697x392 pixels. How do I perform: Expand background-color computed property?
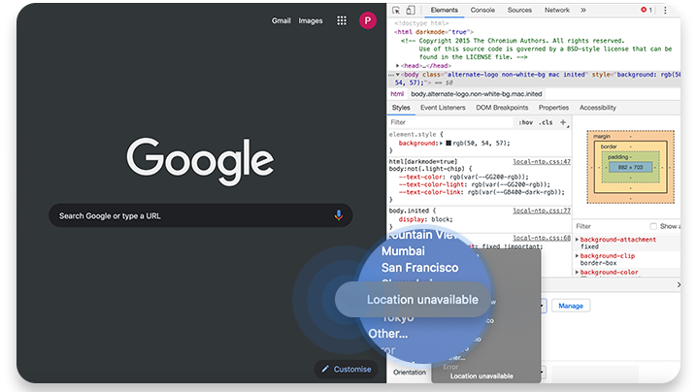point(577,272)
